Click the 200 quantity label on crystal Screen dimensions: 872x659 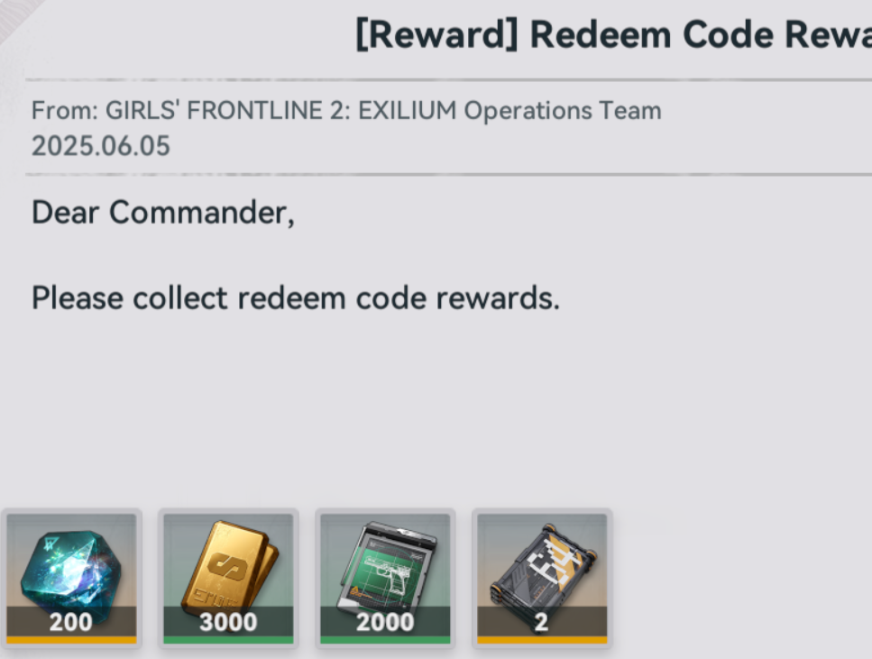point(70,622)
